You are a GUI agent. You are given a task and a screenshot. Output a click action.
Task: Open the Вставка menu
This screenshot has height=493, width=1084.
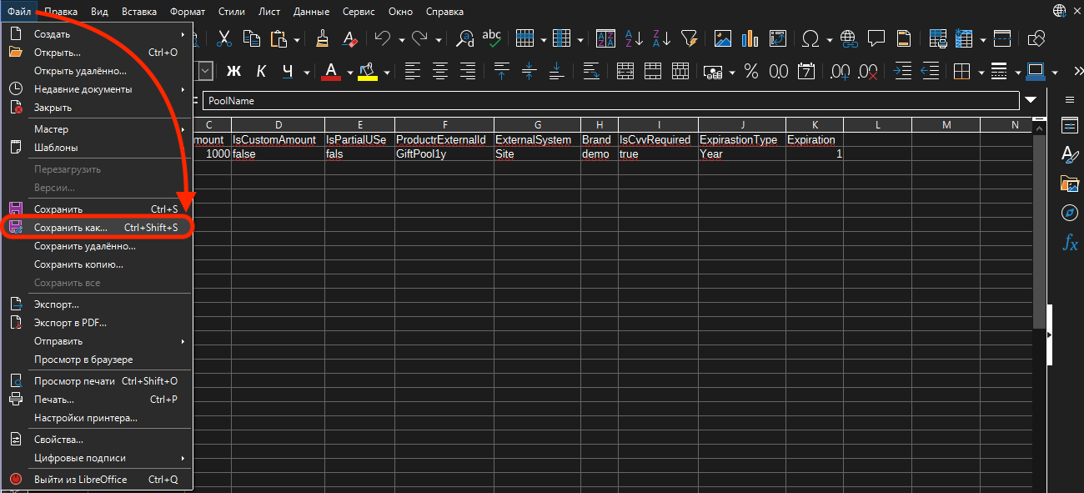click(138, 12)
